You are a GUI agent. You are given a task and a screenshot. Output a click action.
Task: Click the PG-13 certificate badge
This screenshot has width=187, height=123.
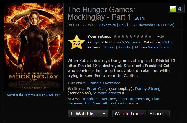74,25
